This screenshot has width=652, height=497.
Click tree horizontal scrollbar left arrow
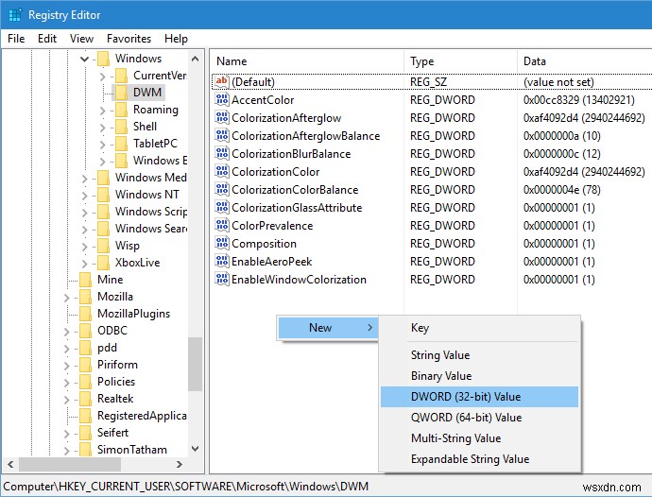click(10, 464)
